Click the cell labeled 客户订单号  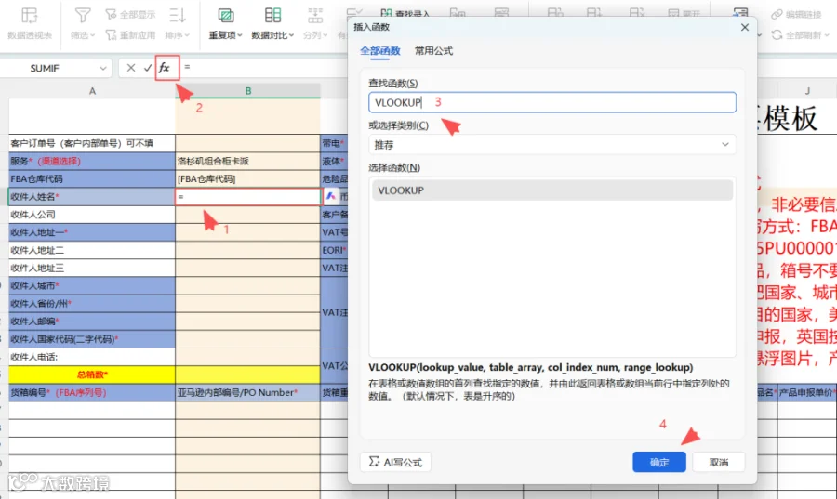click(92, 143)
